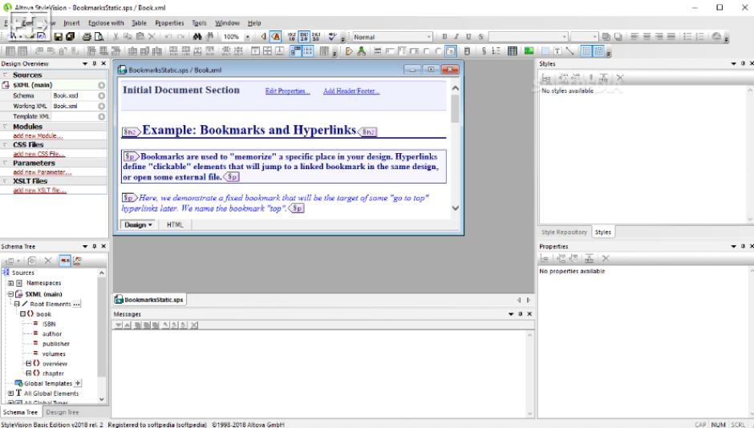Click the Save All toolbar icon

tap(70, 37)
